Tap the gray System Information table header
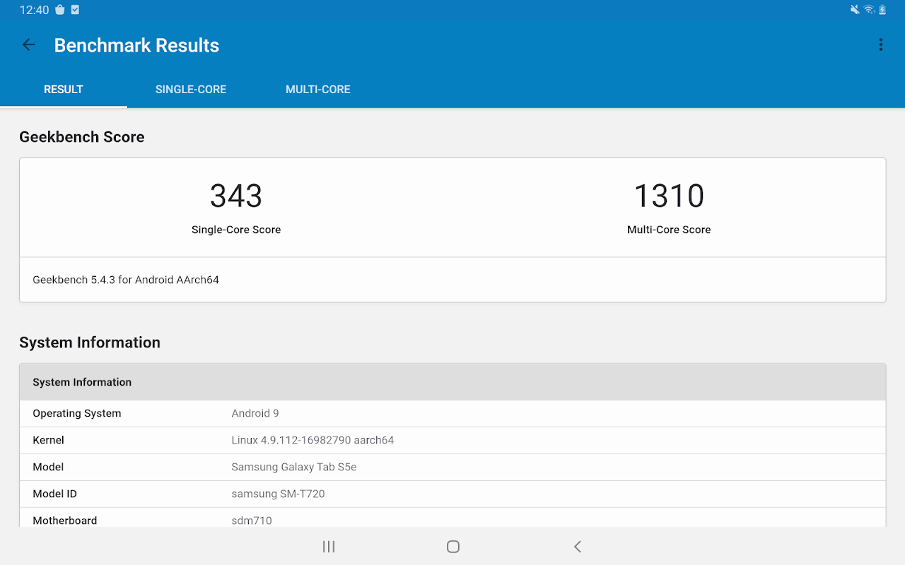 point(452,382)
